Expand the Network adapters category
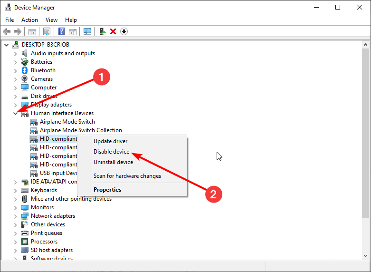 (15, 216)
